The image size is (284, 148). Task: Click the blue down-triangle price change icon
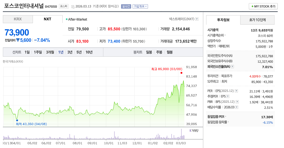(x=18, y=40)
